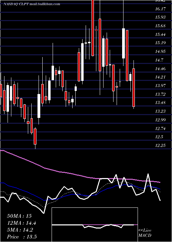This screenshot has height=242, width=172.
Task: Click the 12.99 price level label
Action: pyautogui.click(x=161, y=120)
